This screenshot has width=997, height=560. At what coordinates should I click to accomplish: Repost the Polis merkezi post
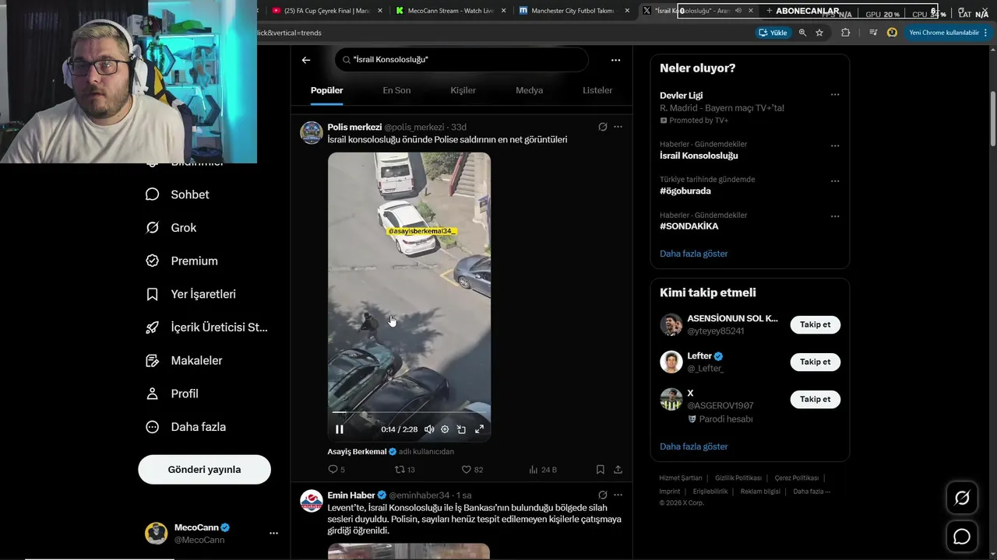point(405,470)
